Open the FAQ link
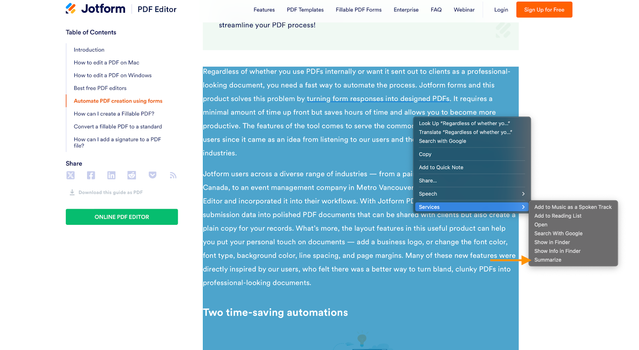This screenshot has width=639, height=350. pos(436,10)
